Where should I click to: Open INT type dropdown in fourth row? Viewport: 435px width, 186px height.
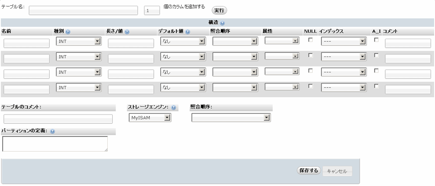click(x=79, y=87)
